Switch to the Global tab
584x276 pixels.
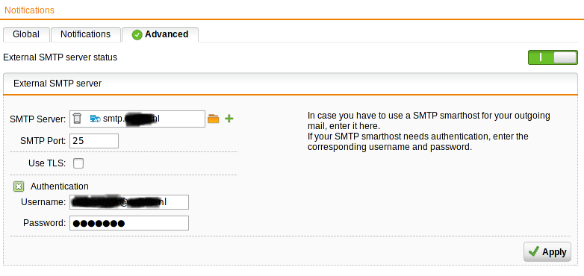coord(26,34)
